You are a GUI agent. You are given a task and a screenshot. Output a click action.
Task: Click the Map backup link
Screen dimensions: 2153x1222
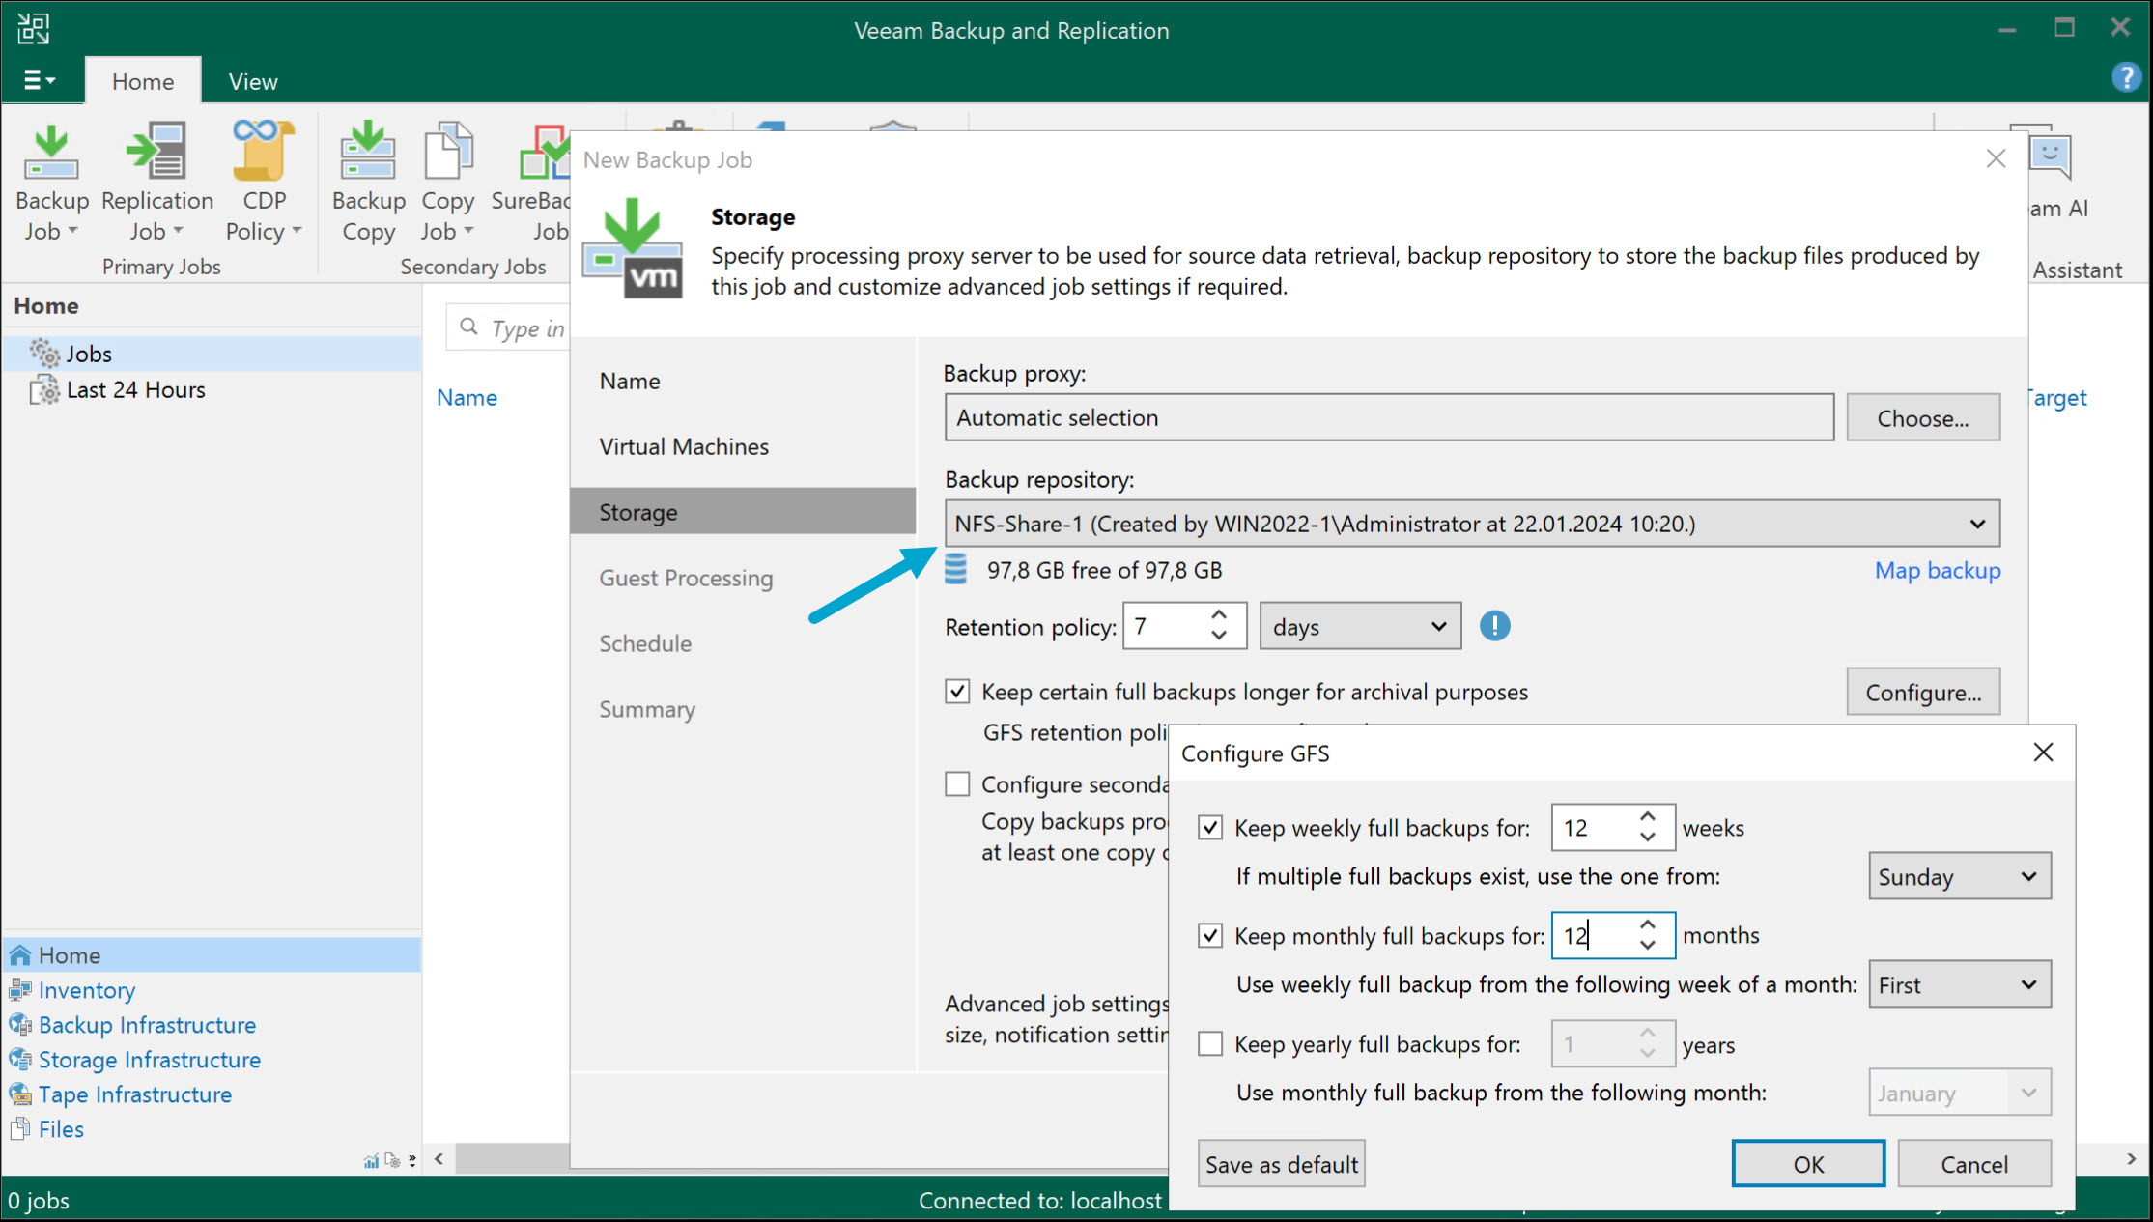point(1937,570)
